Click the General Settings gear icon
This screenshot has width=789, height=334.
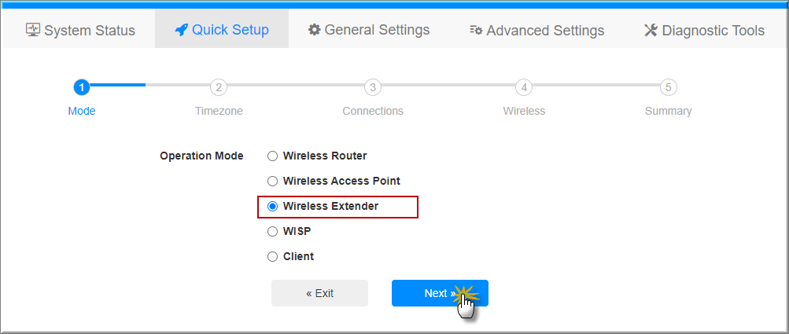pyautogui.click(x=315, y=30)
